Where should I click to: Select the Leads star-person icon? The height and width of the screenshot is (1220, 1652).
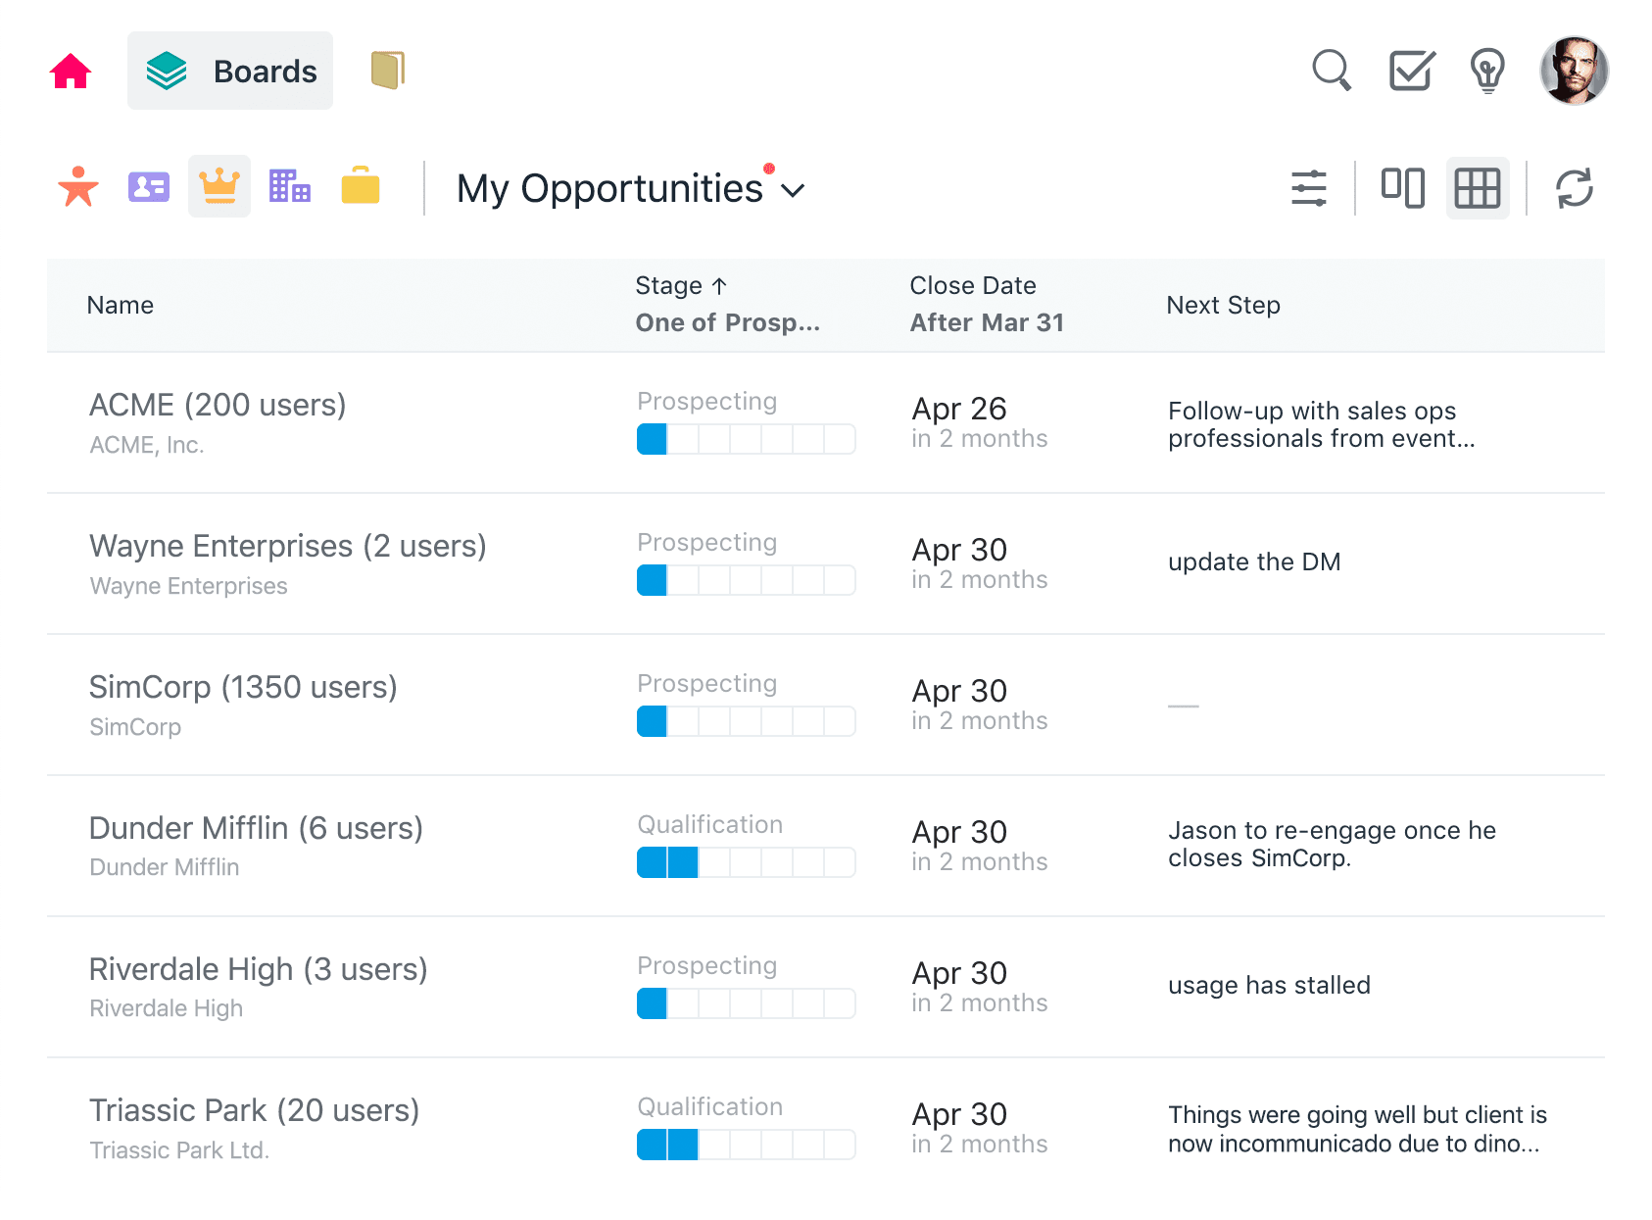coord(78,186)
